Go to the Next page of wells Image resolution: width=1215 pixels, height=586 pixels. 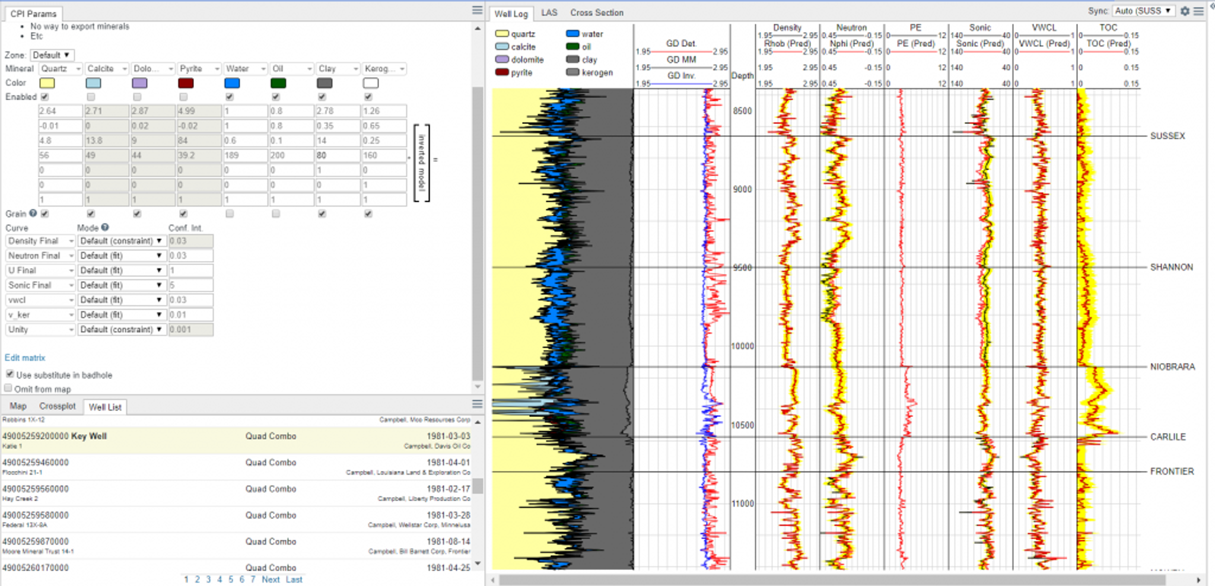click(271, 579)
